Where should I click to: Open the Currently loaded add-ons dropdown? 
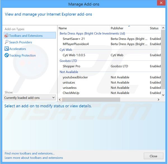point(30,98)
